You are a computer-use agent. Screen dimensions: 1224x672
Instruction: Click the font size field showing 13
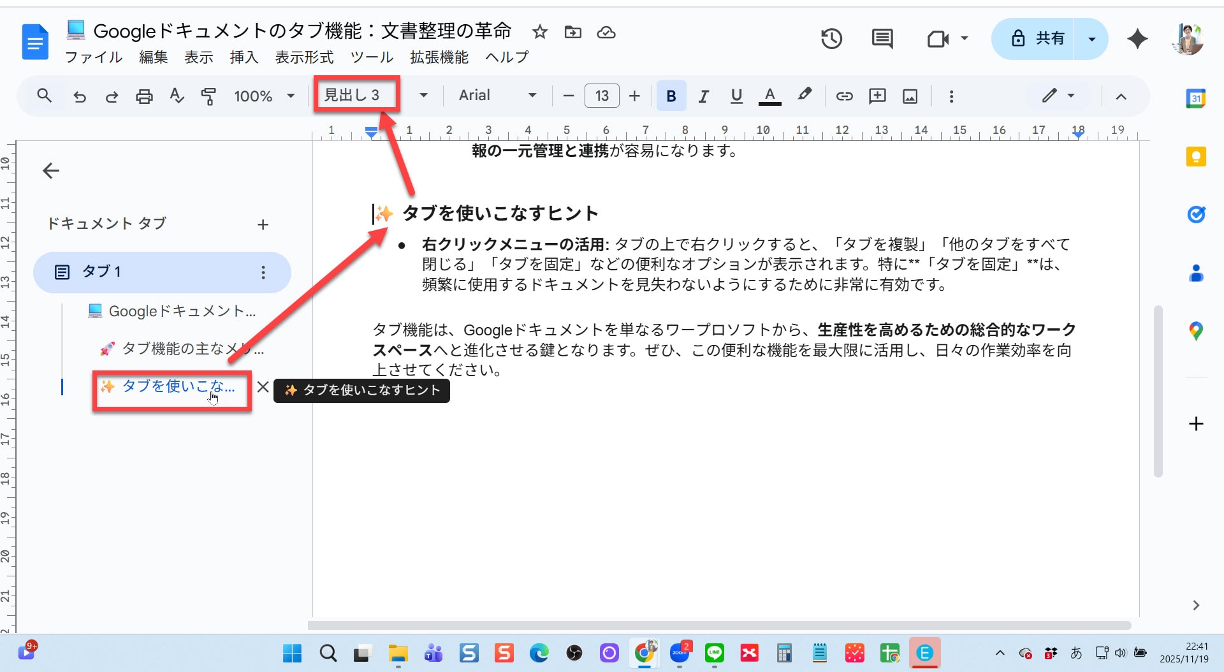tap(602, 96)
